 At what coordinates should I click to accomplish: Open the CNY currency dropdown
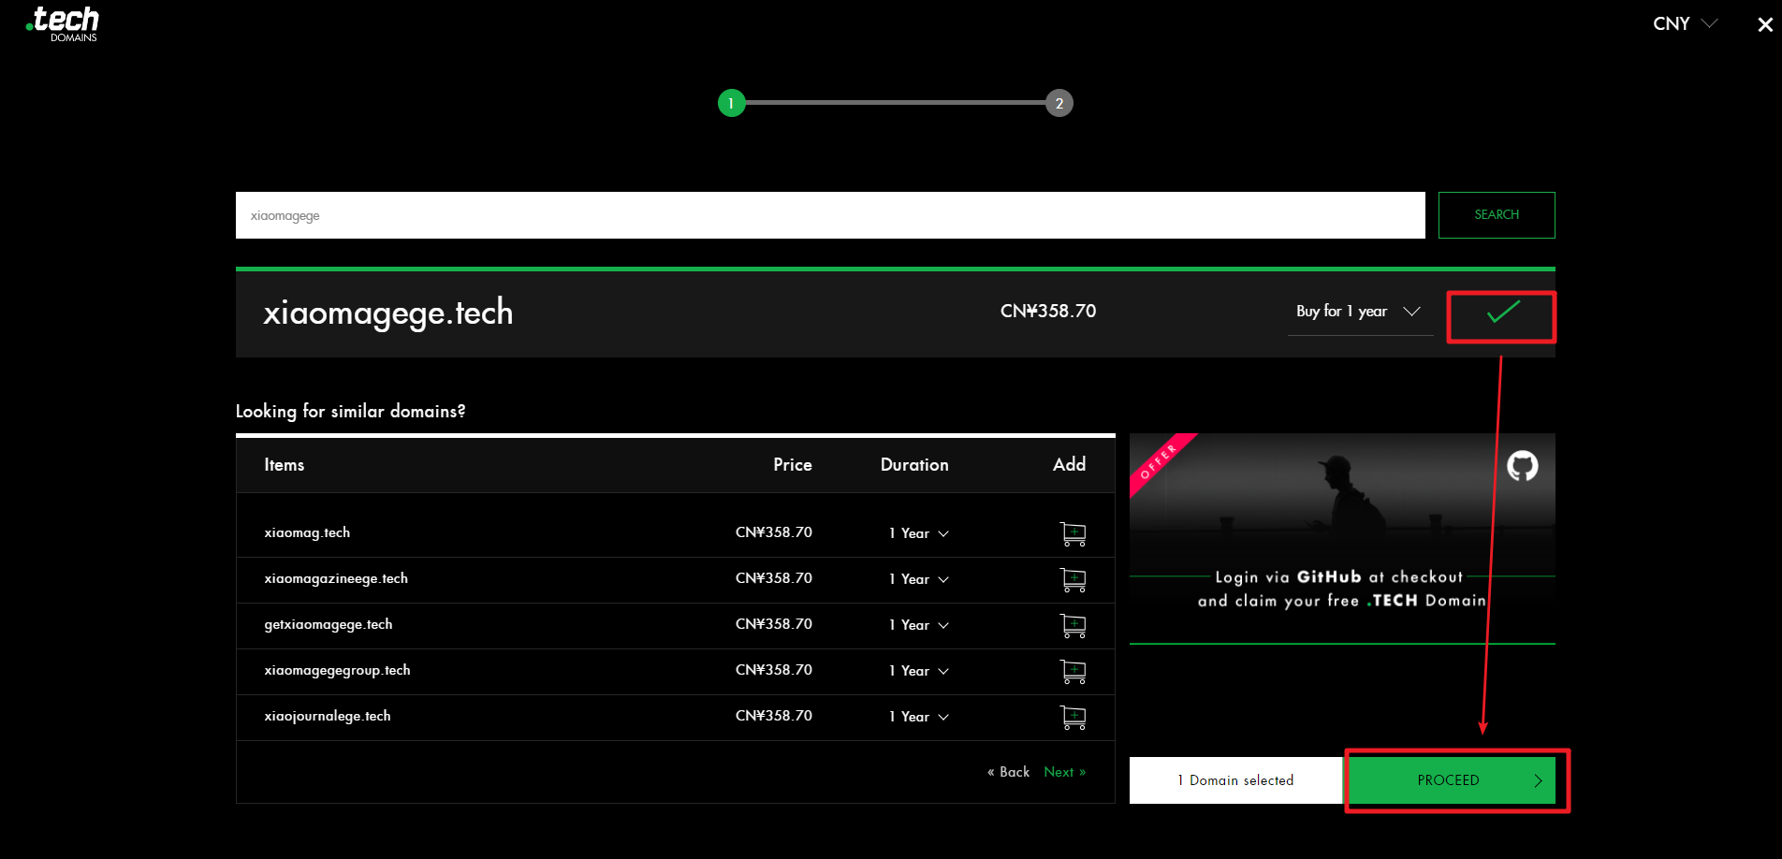pyautogui.click(x=1685, y=23)
